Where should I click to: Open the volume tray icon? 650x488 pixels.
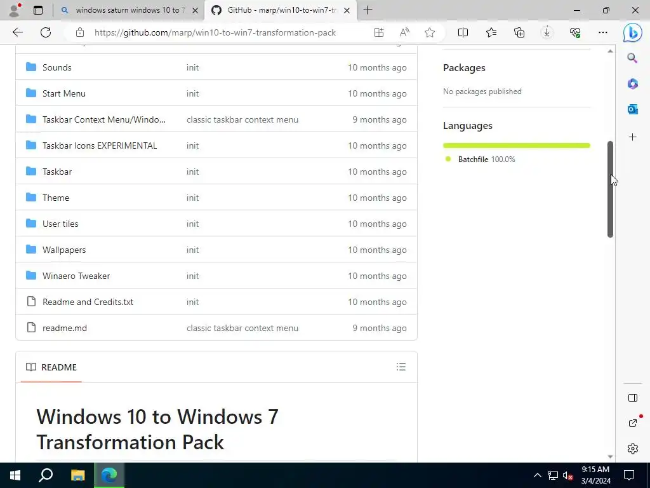[x=567, y=475]
